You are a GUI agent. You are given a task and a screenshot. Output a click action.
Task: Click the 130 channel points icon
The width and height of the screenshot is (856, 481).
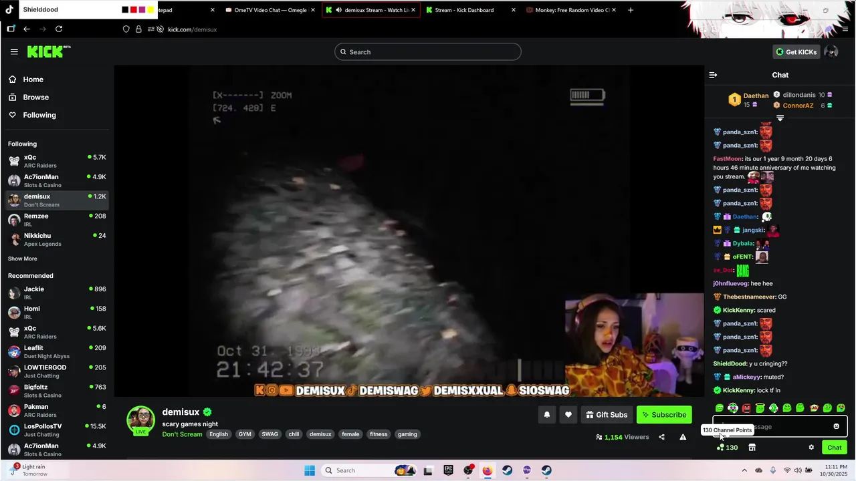[x=727, y=448]
